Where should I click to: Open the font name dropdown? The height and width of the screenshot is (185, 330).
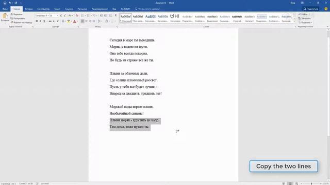(x=47, y=15)
